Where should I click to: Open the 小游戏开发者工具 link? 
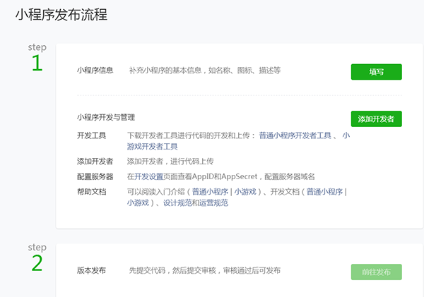click(152, 147)
